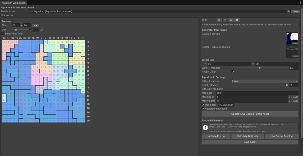Open the Difficulty Mode dropdown
Screen dimensions: 303x156
(x=265, y=81)
